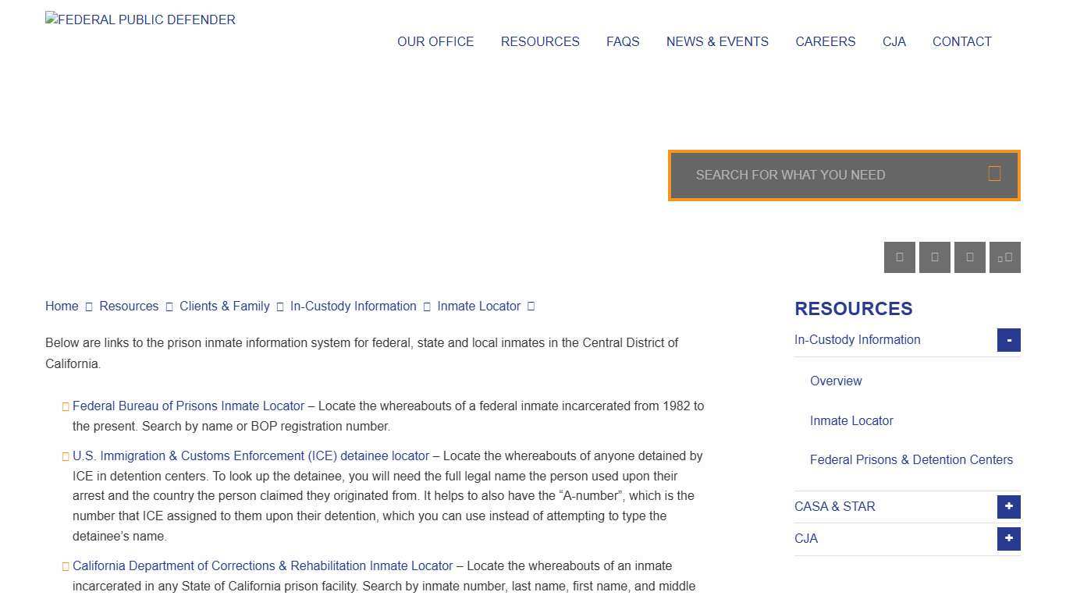
Task: Expand the CJA sidebar section
Action: 1008,538
